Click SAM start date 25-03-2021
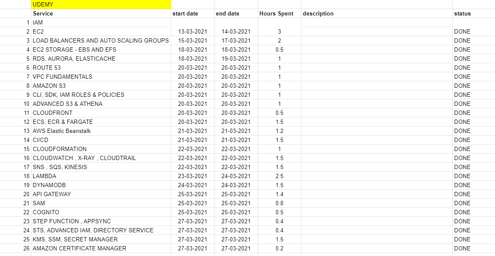 coord(193,203)
